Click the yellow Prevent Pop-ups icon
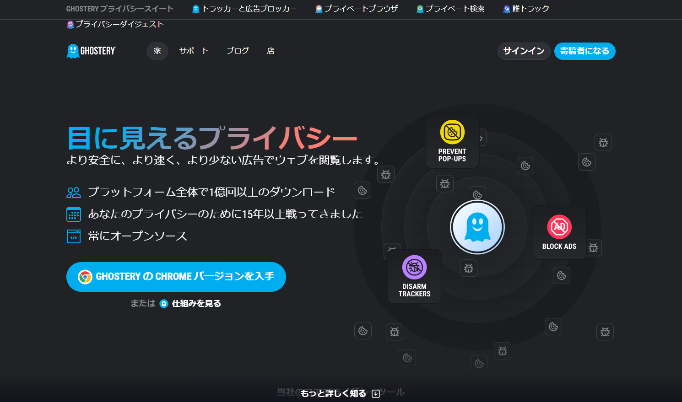 tap(452, 132)
